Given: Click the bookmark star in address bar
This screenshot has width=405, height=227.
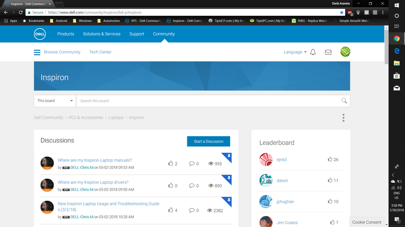Looking at the screenshot, I should (341, 13).
